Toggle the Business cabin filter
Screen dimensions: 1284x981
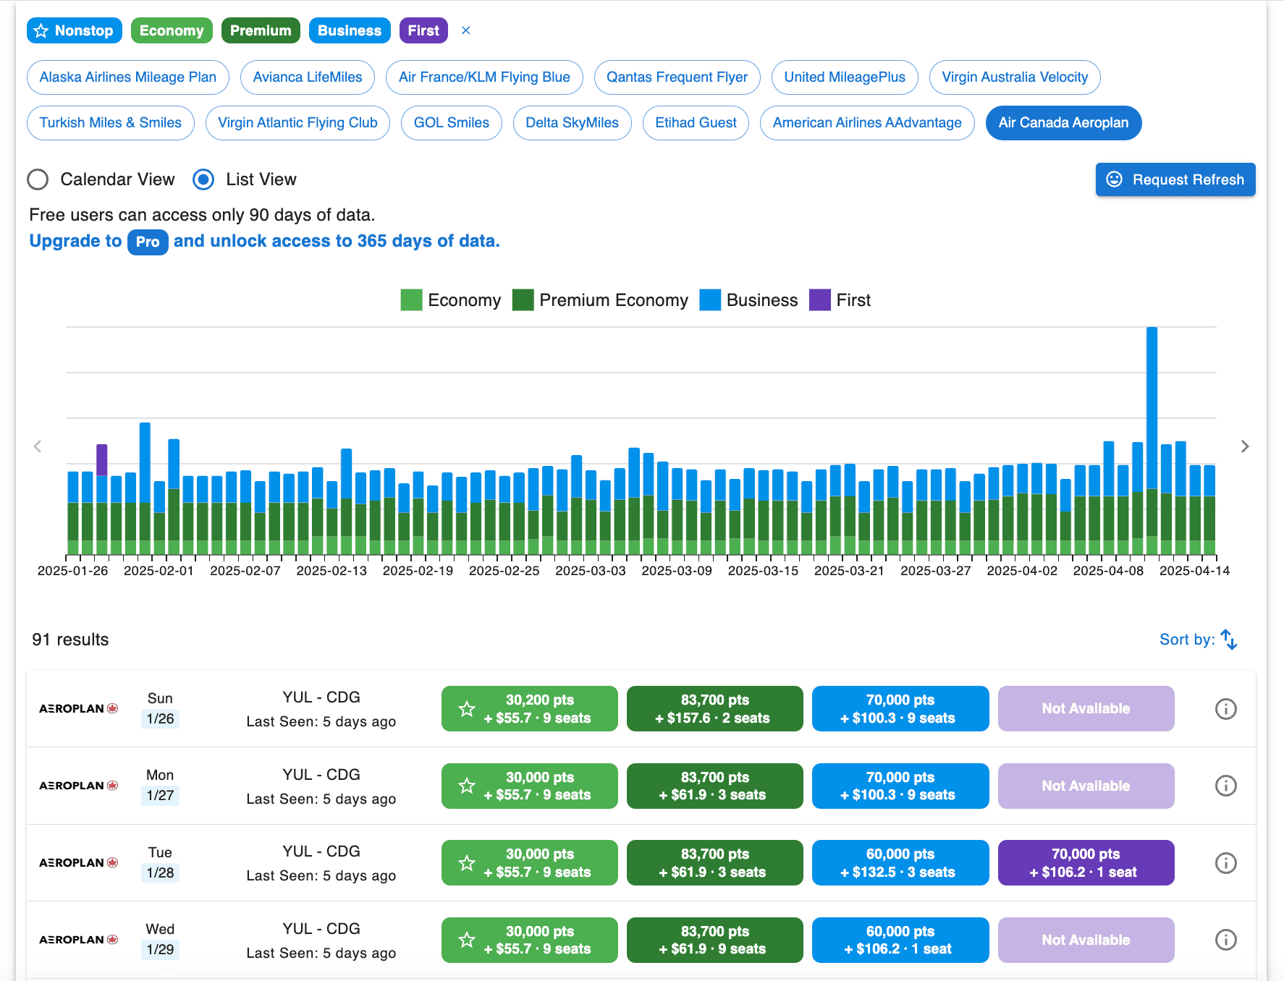tap(350, 30)
